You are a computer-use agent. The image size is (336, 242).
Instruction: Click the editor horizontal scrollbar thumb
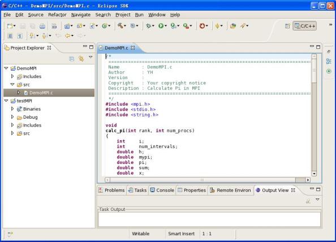click(x=203, y=180)
